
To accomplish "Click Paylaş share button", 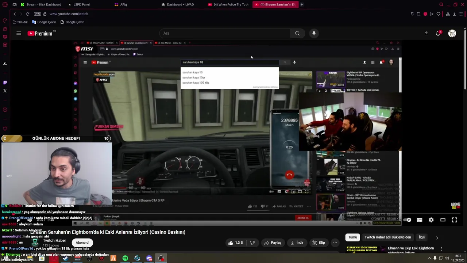I will pos(273,243).
